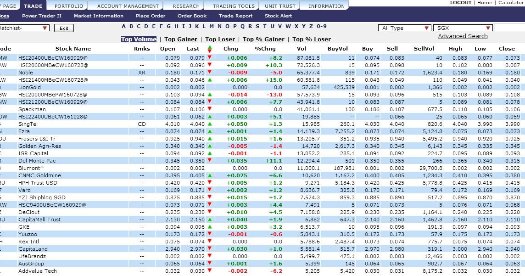
Task: Click the green up-arrow beside CNMC Goldmine
Action: (x=209, y=175)
